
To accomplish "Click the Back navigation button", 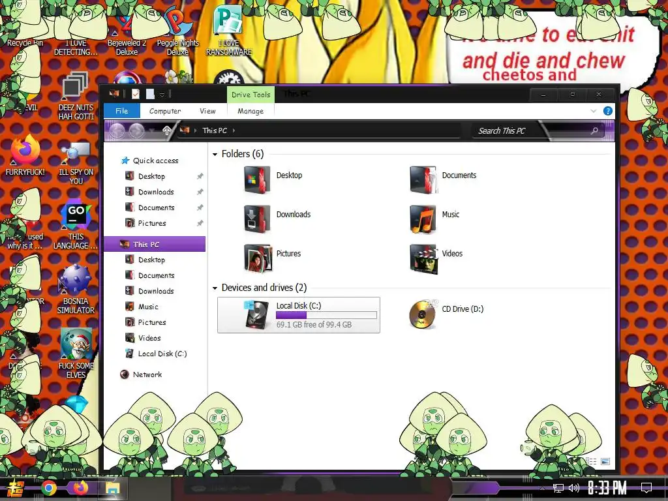I will click(117, 130).
